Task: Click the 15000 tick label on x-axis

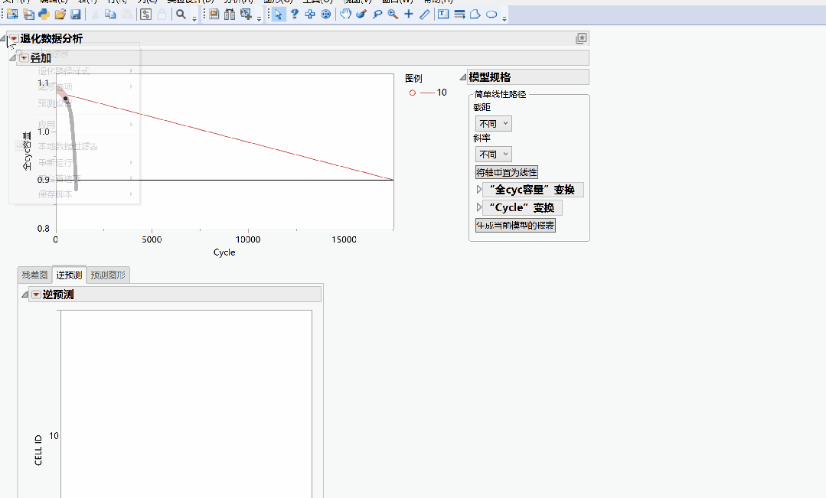Action: (344, 239)
